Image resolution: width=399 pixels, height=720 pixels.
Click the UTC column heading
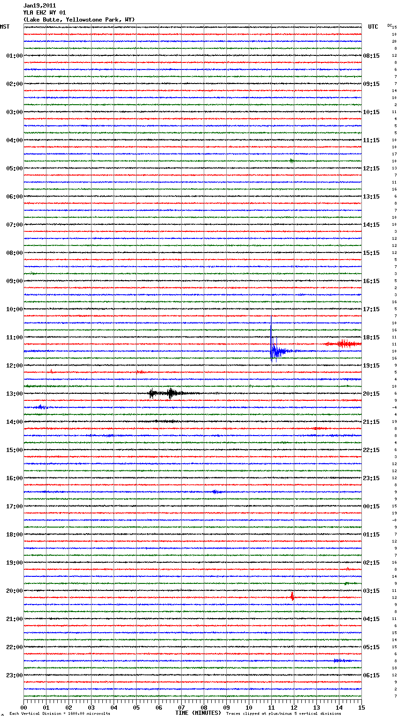[x=373, y=27]
